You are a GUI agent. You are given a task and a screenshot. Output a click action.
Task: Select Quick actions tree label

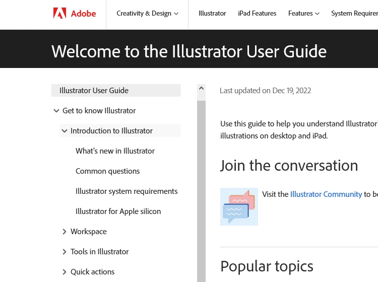93,272
